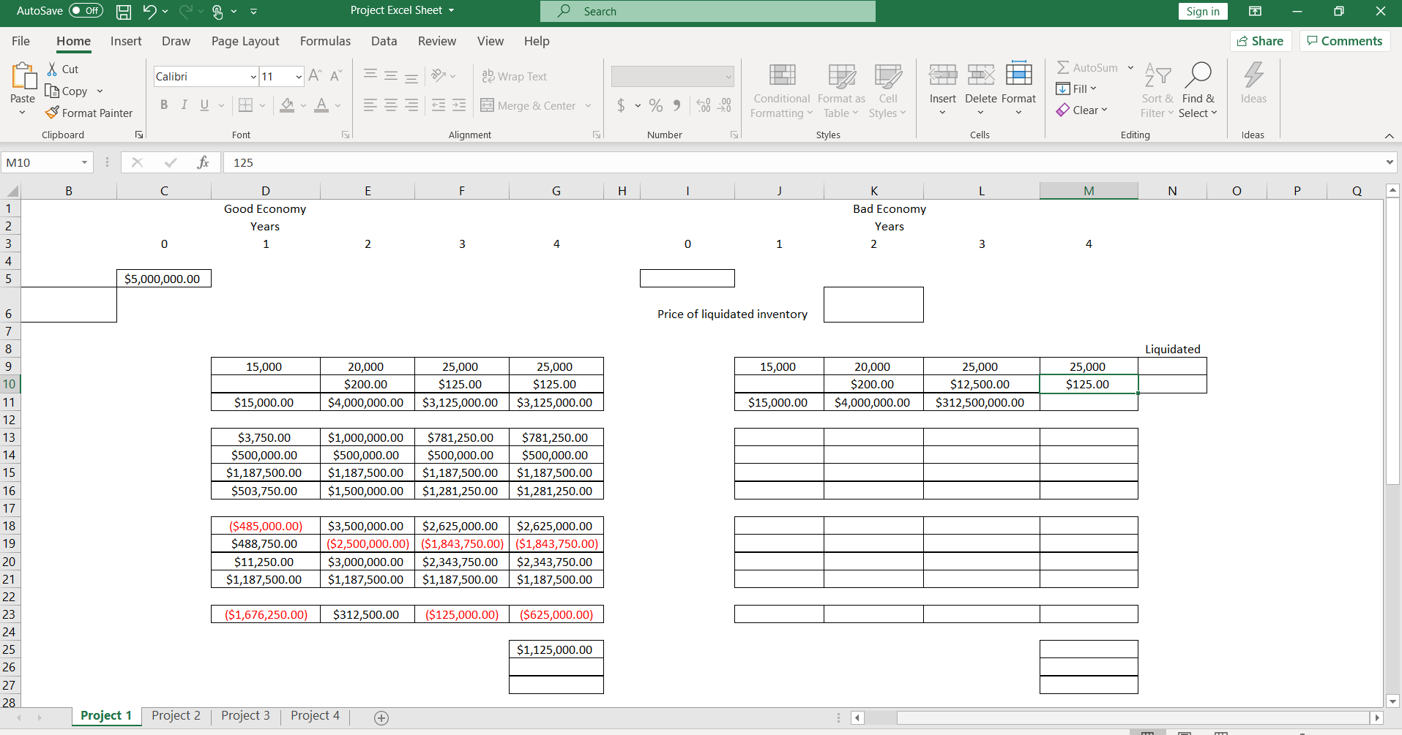This screenshot has width=1402, height=735.
Task: Toggle Underline formatting
Action: (x=204, y=105)
